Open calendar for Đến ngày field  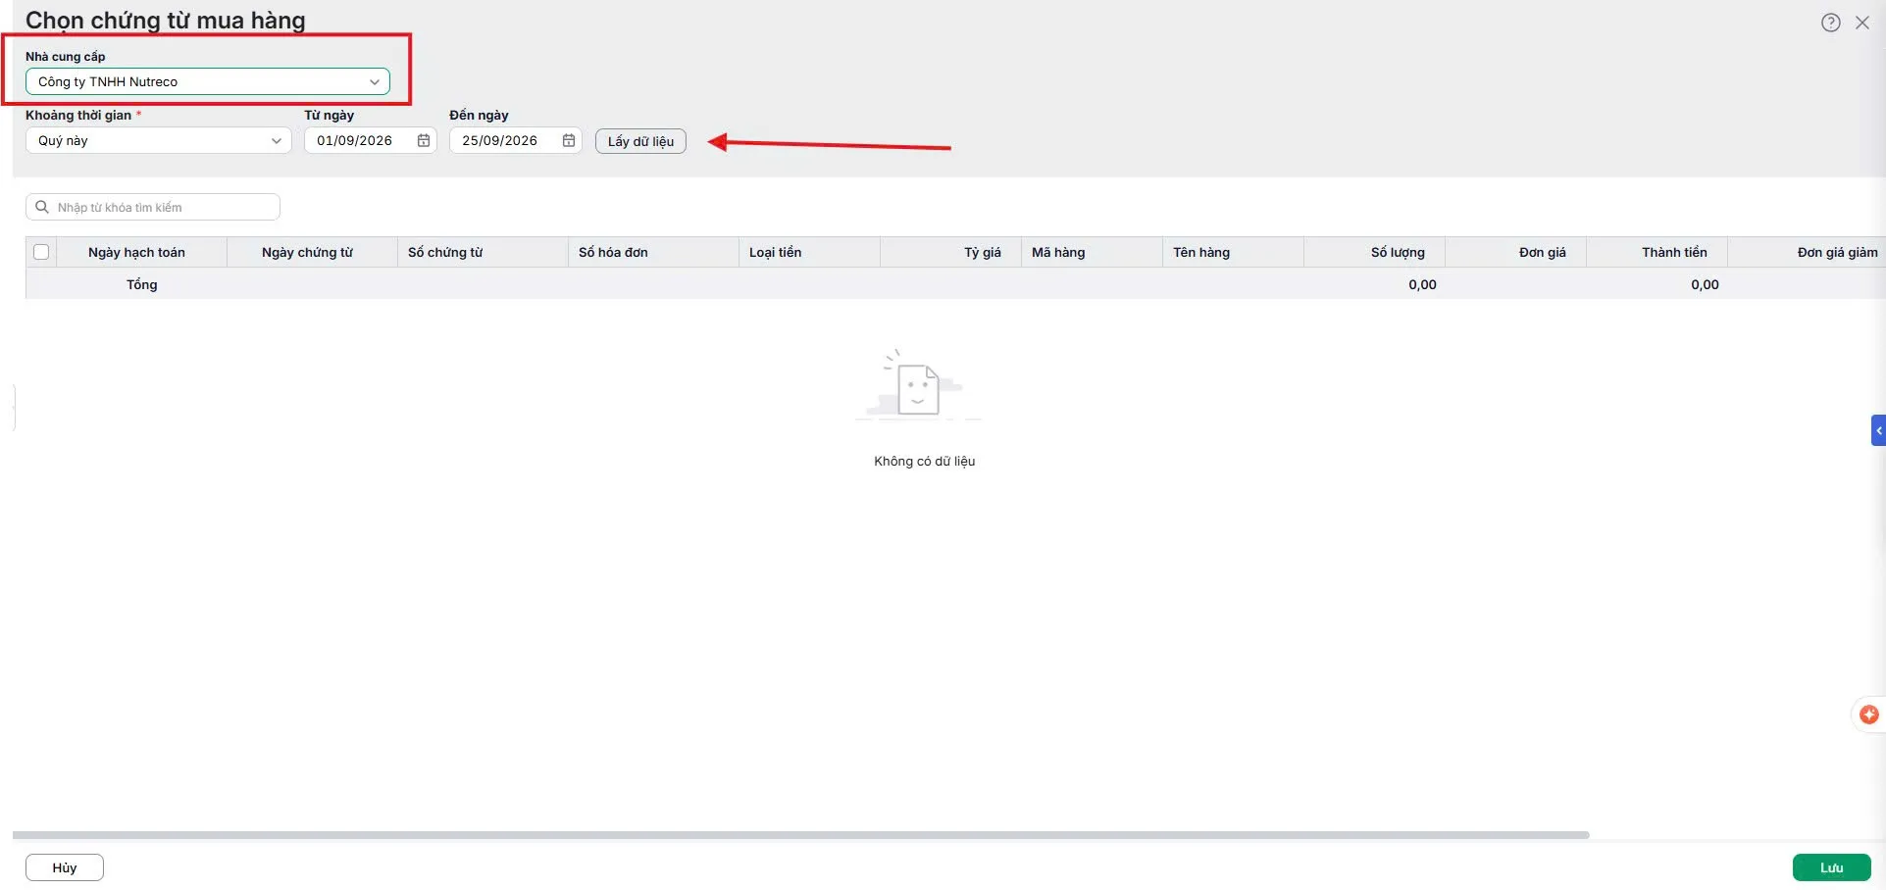click(569, 140)
